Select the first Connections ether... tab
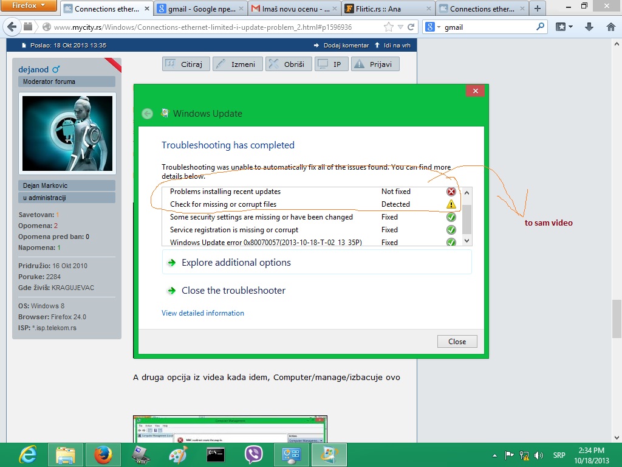Screen dimensions: 622x467 106,9
